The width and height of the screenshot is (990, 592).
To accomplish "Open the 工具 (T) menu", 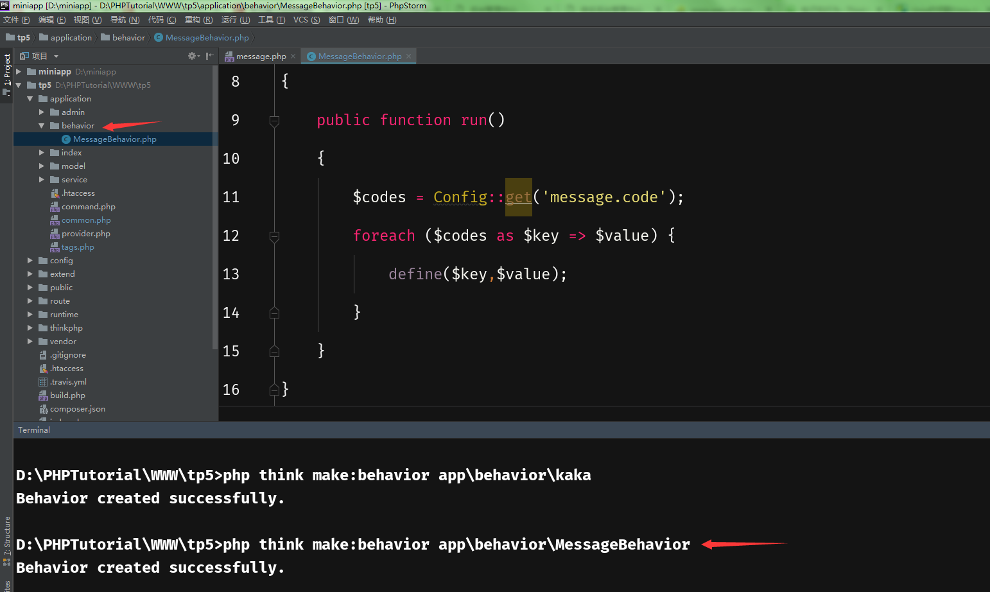I will (272, 20).
